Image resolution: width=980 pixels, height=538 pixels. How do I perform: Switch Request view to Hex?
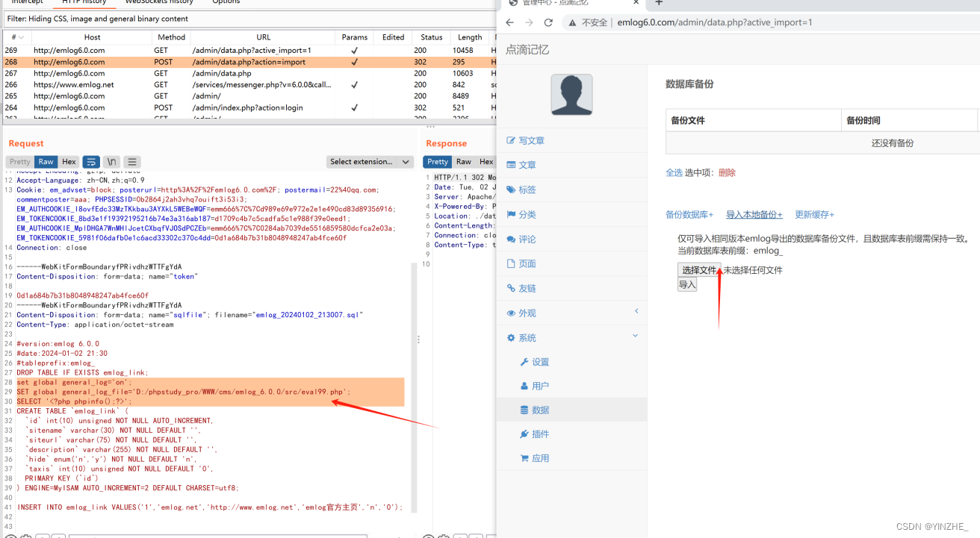pyautogui.click(x=69, y=162)
